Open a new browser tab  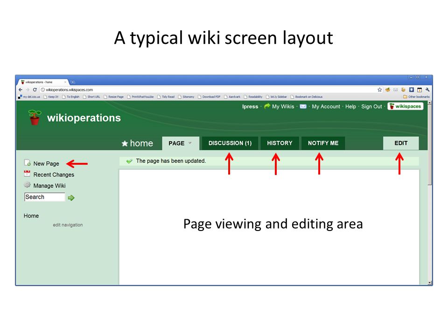[73, 82]
